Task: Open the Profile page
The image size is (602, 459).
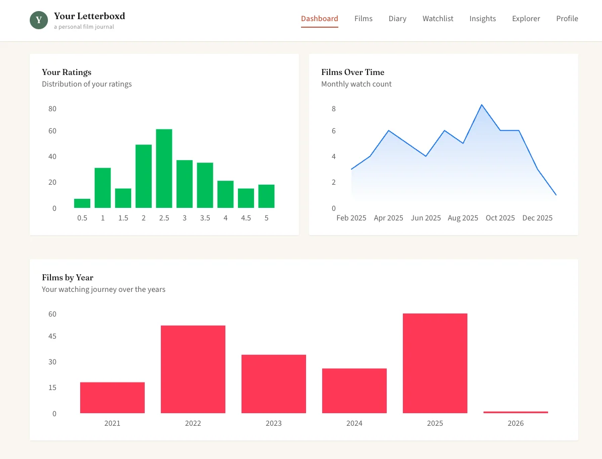Action: pos(567,19)
